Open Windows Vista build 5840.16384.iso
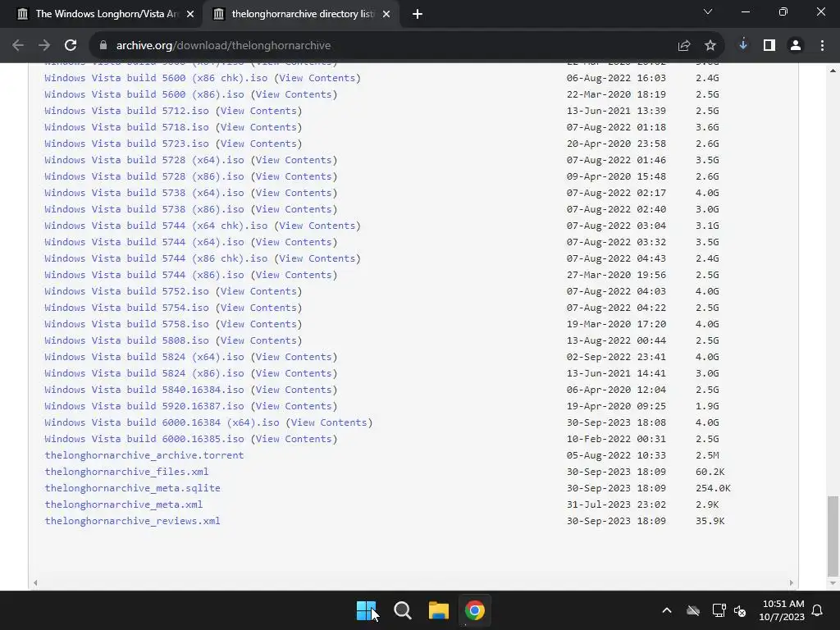The image size is (840, 630). [144, 390]
